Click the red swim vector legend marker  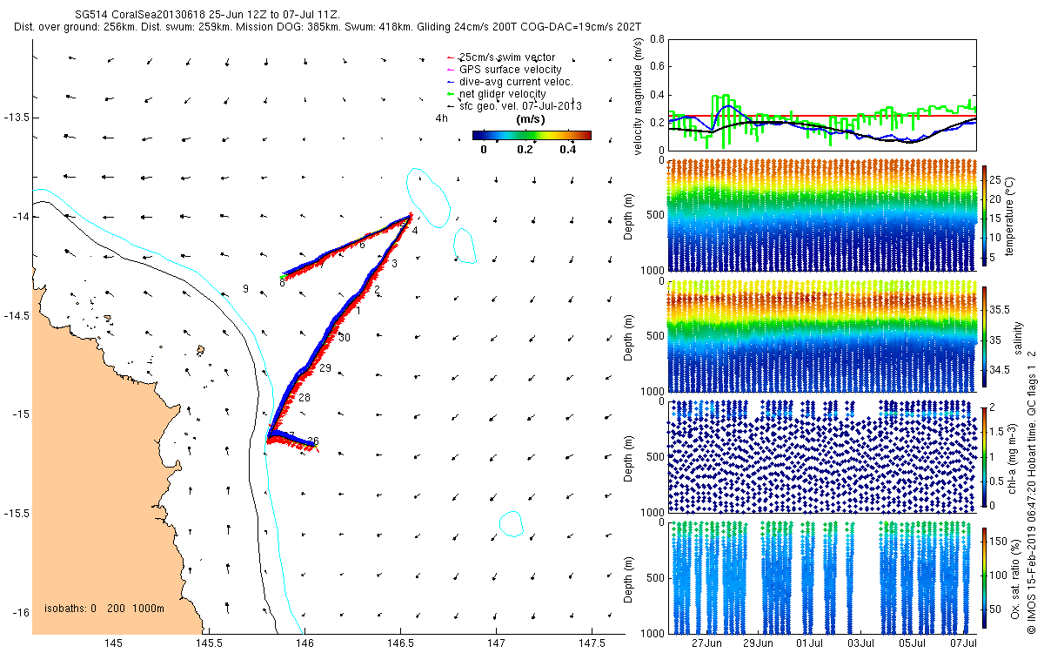click(451, 57)
